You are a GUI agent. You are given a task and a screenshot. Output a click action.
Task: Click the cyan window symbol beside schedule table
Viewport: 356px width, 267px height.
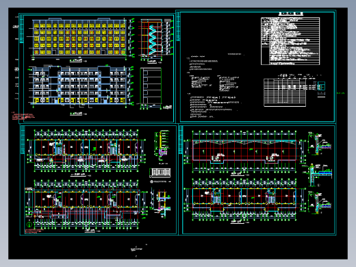(321, 86)
